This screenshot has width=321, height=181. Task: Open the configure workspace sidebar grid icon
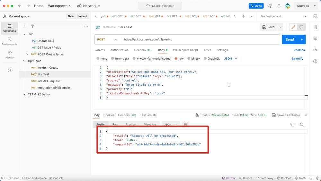point(9,70)
